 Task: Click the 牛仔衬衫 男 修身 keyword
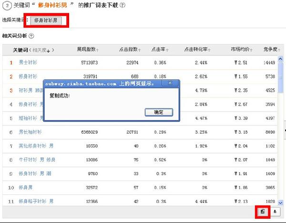click(x=37, y=160)
